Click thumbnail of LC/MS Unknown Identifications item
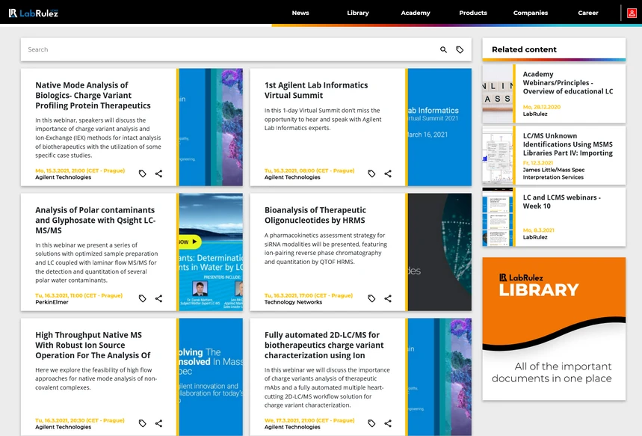Viewport: 642px width, 436px height. [x=498, y=156]
